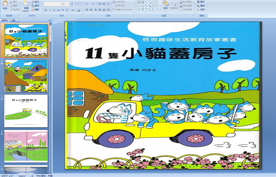Toggle Align Text Left

pos(87,10)
